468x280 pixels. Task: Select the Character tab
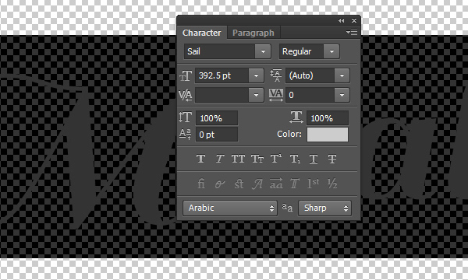click(202, 33)
